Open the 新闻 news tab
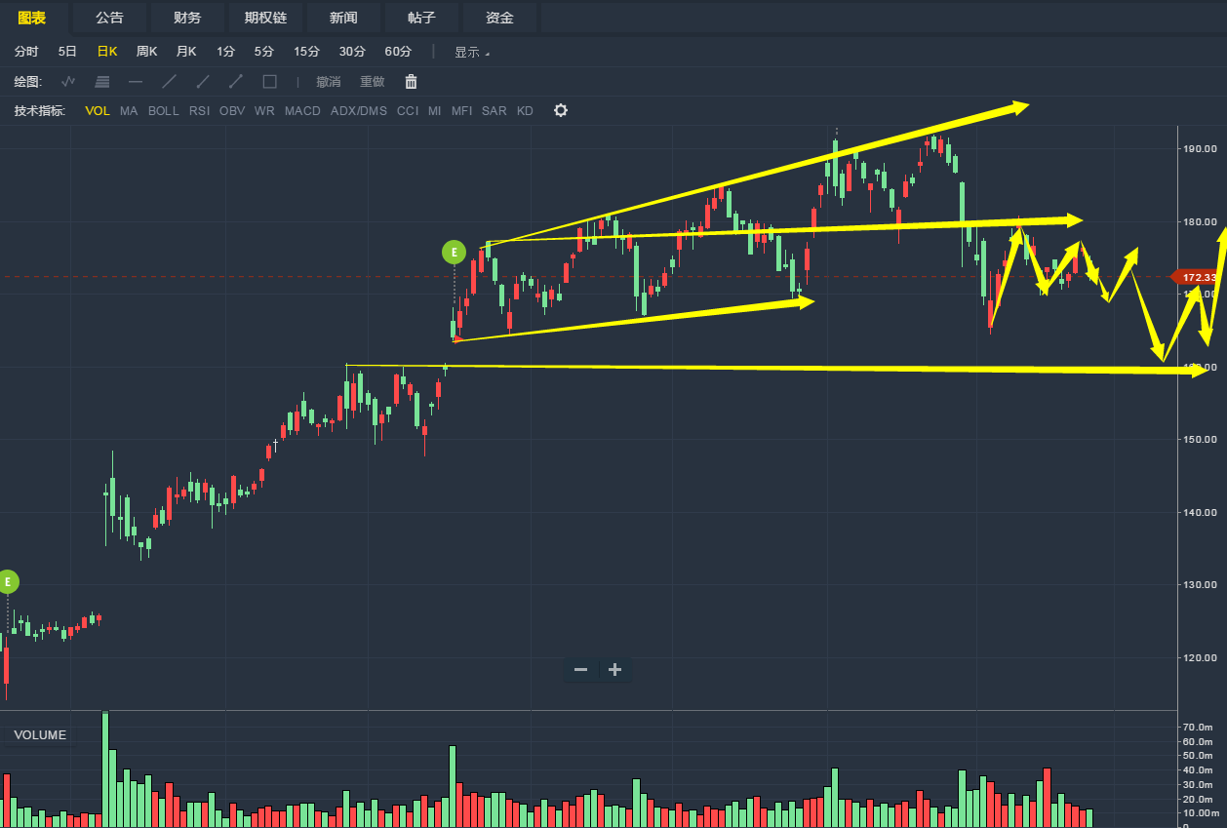The height and width of the screenshot is (828, 1227). pos(343,18)
